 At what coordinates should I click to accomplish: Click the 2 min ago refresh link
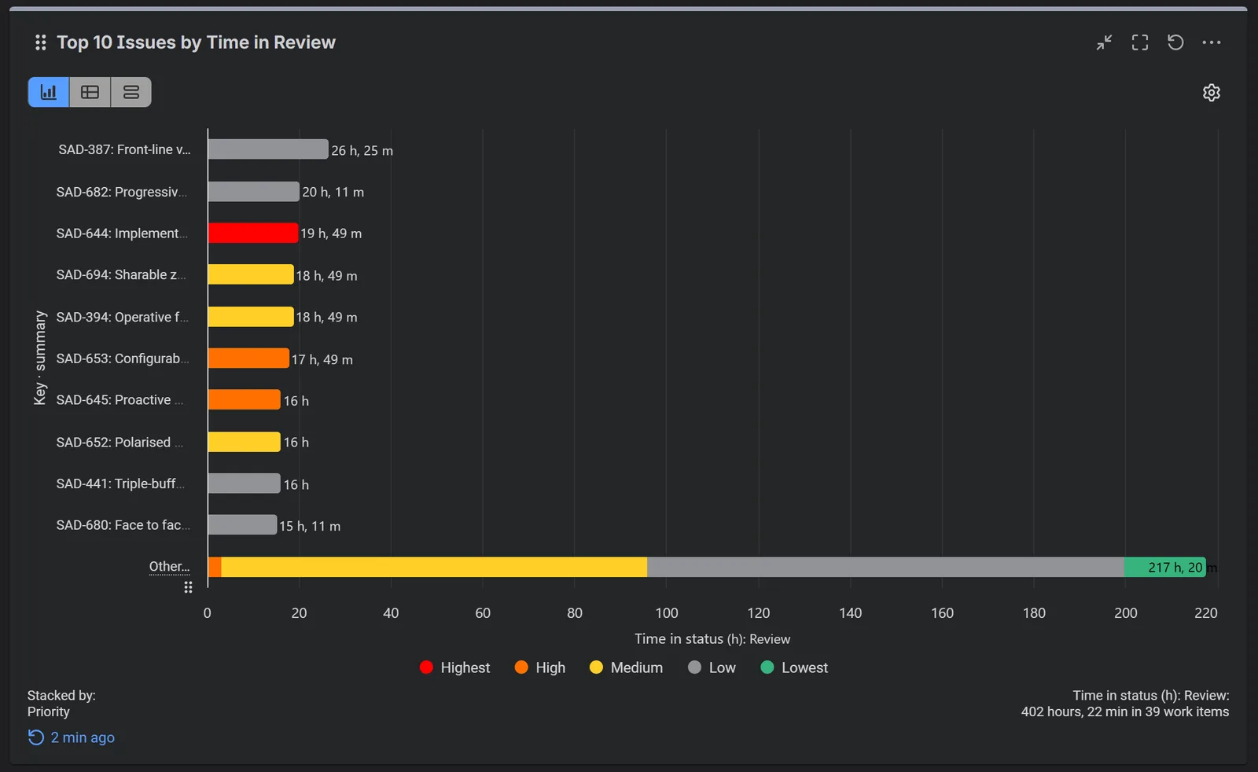coord(72,737)
